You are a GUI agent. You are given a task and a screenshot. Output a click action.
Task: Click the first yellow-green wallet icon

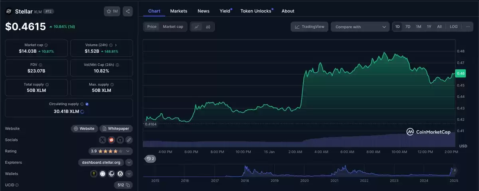pyautogui.click(x=94, y=174)
